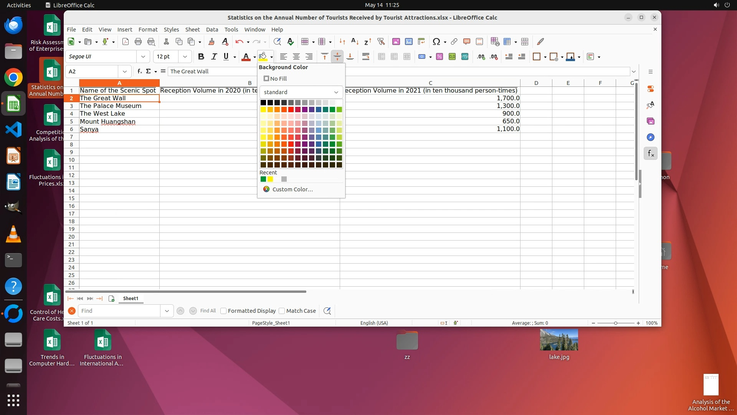737x415 pixels.
Task: Enable the Match Case checkbox
Action: click(x=282, y=311)
